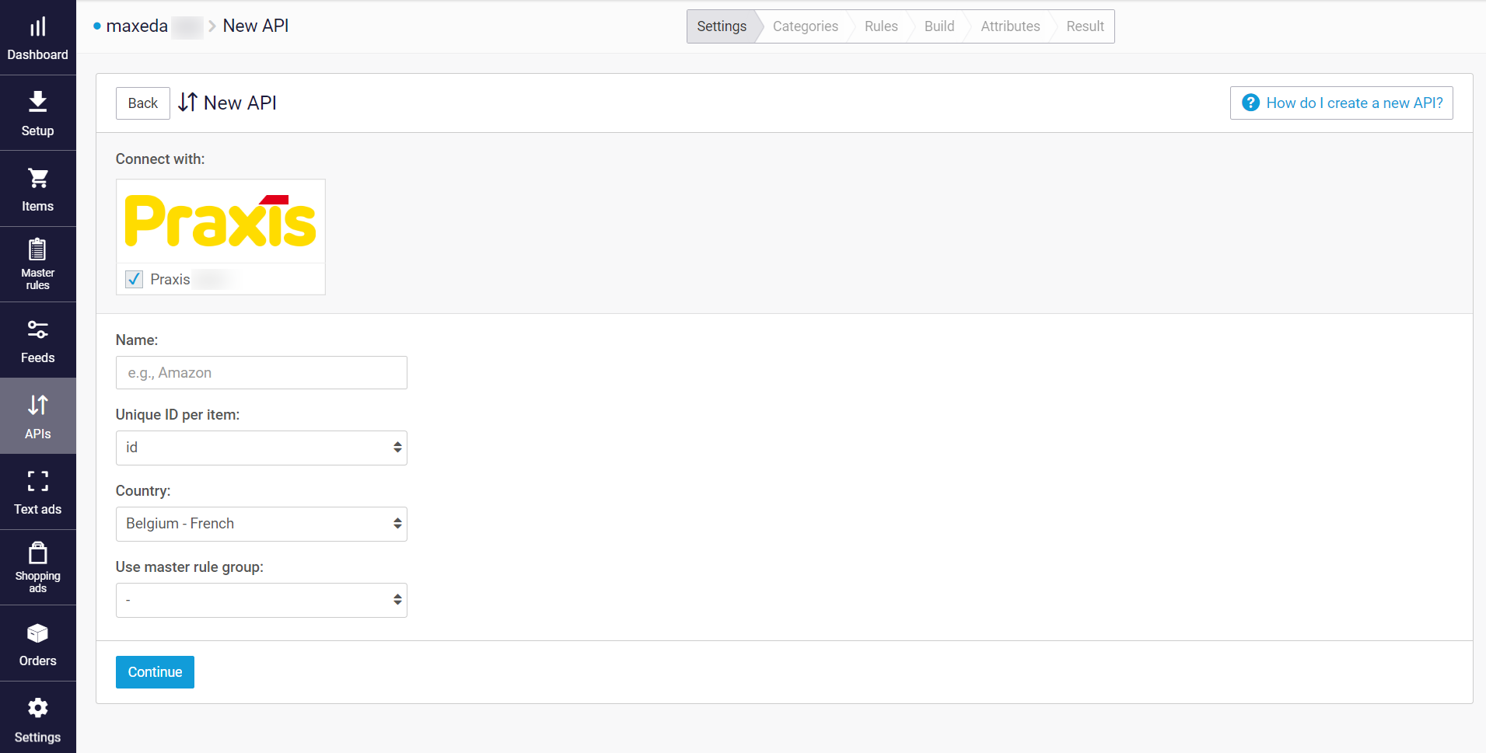The image size is (1486, 753).
Task: Open the Dashboard bar-chart icon
Action: [x=37, y=27]
